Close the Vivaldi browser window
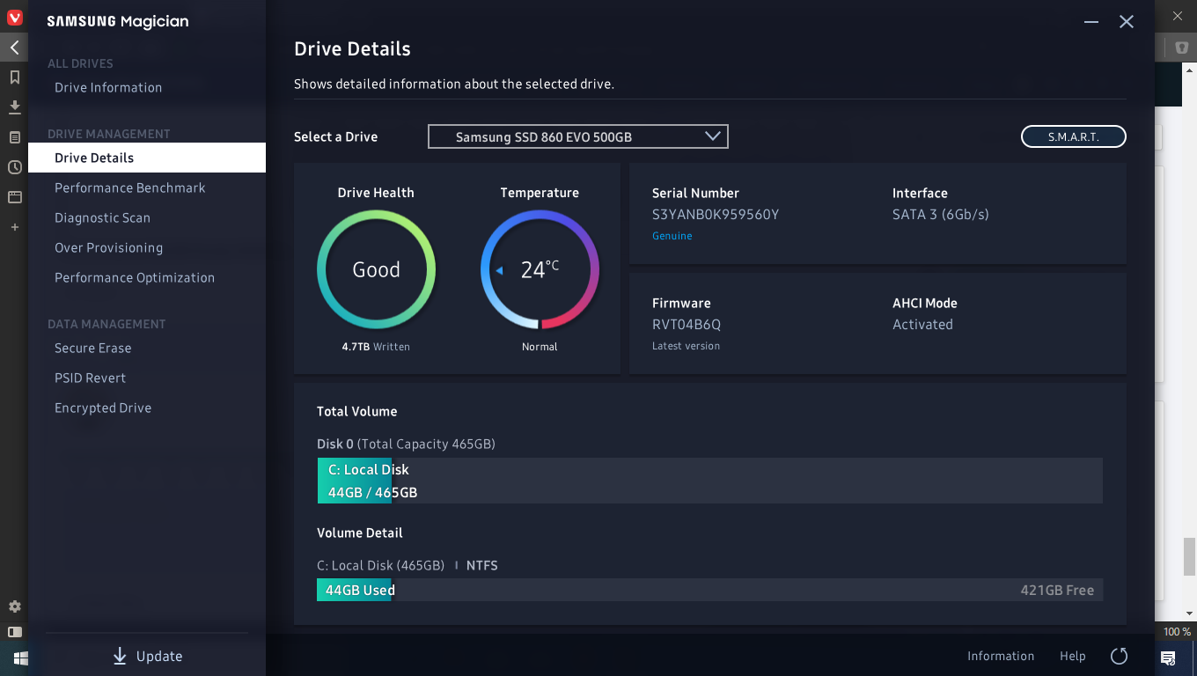Viewport: 1197px width, 676px height. coord(1178,16)
